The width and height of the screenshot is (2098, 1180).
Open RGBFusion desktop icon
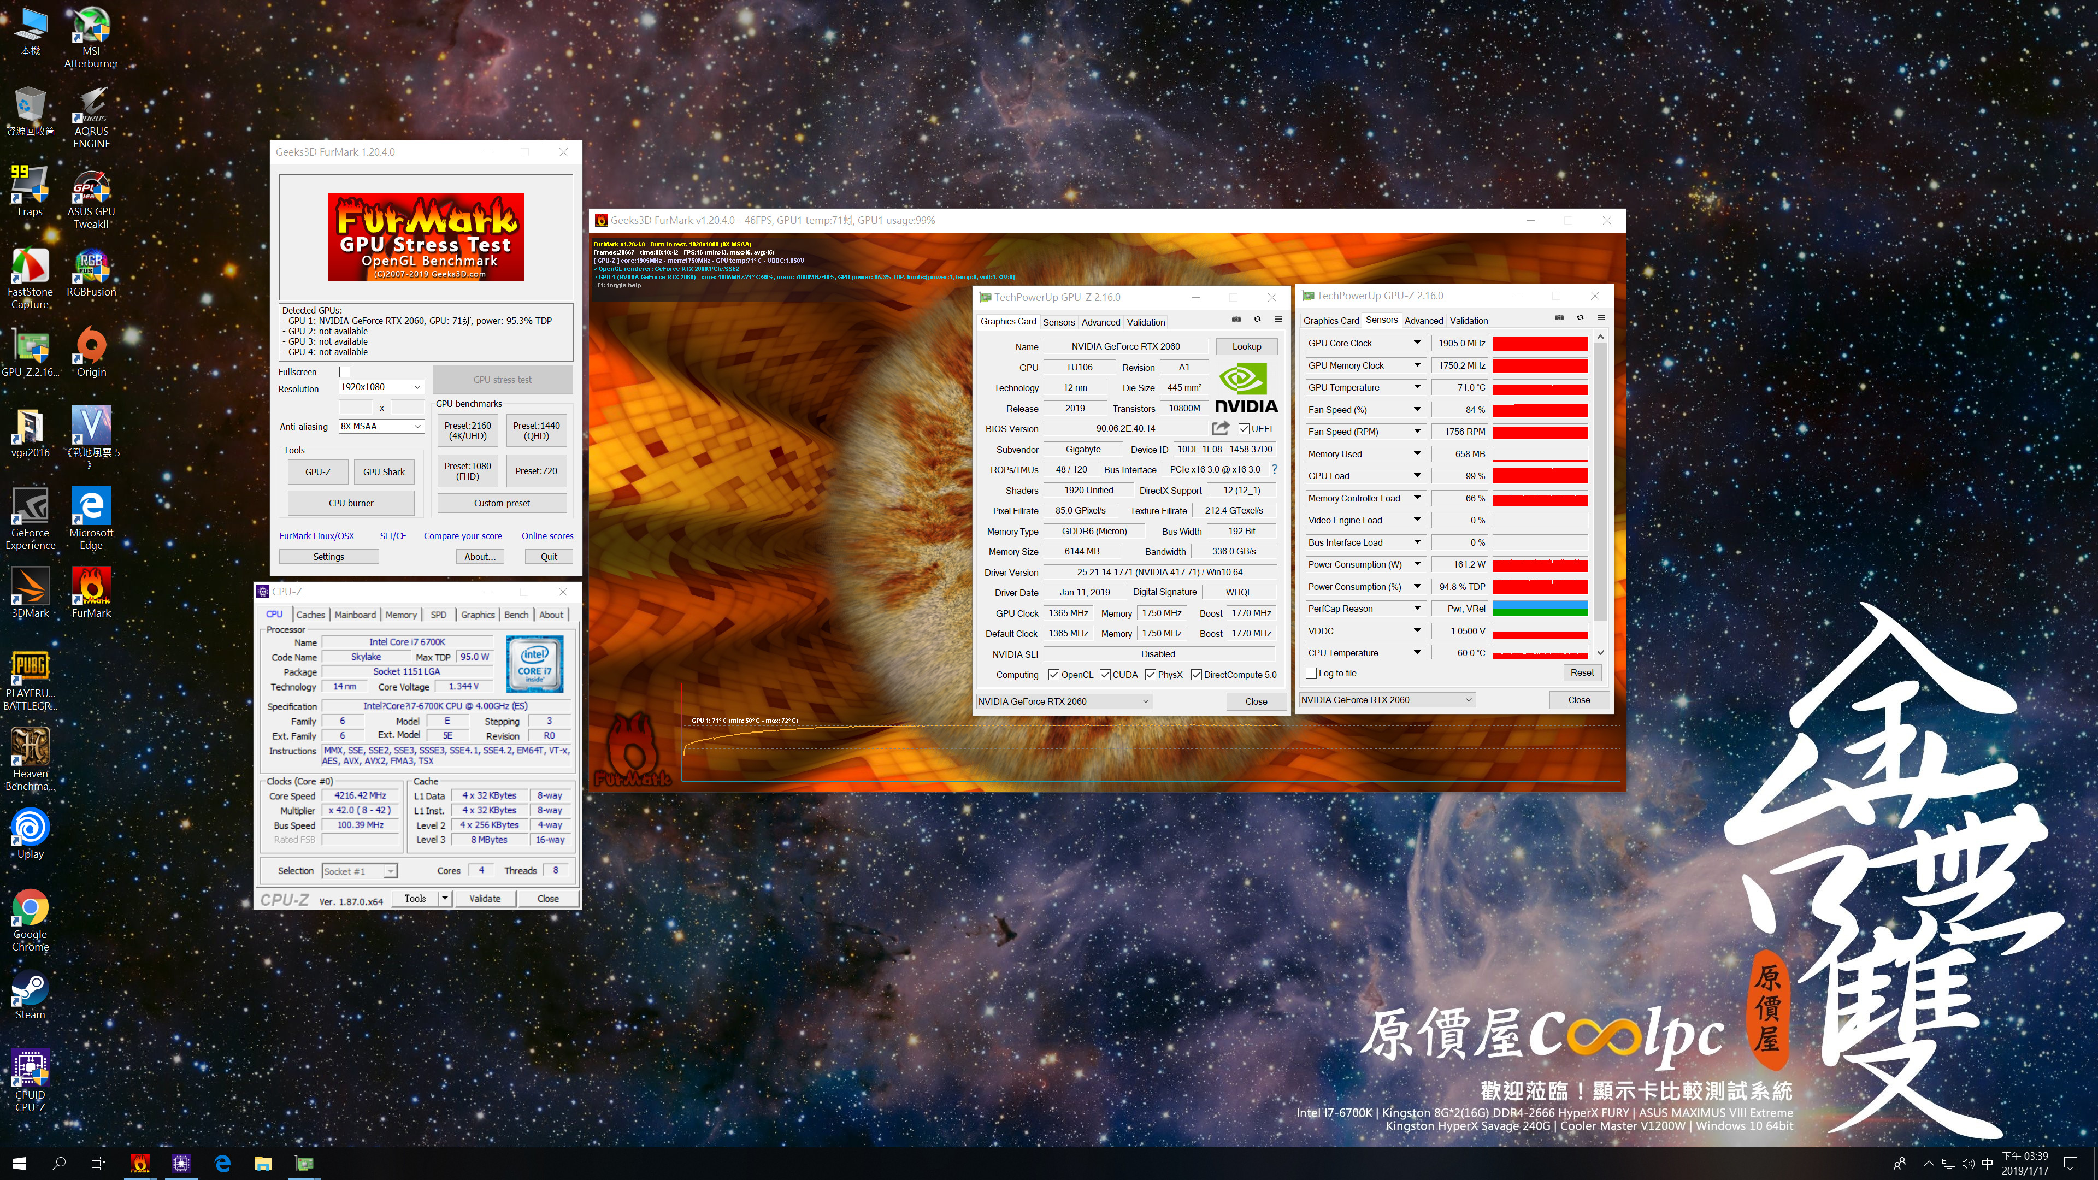[x=90, y=273]
